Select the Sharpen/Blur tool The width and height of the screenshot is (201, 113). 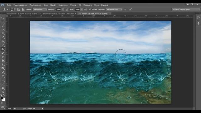click(3, 64)
